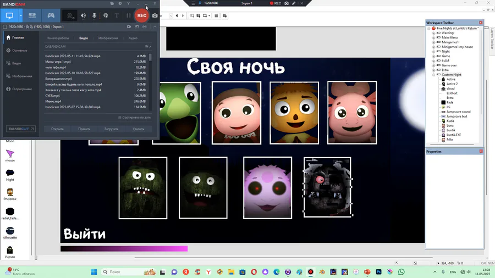Expand Minigames1 my house frame
This screenshot has height=278, width=495.
click(434, 47)
